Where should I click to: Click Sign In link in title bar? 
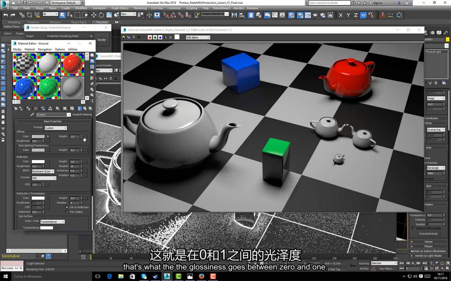pyautogui.click(x=377, y=3)
